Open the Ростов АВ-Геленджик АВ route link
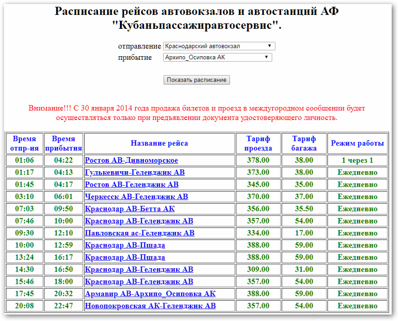This screenshot has width=398, height=321. click(132, 185)
